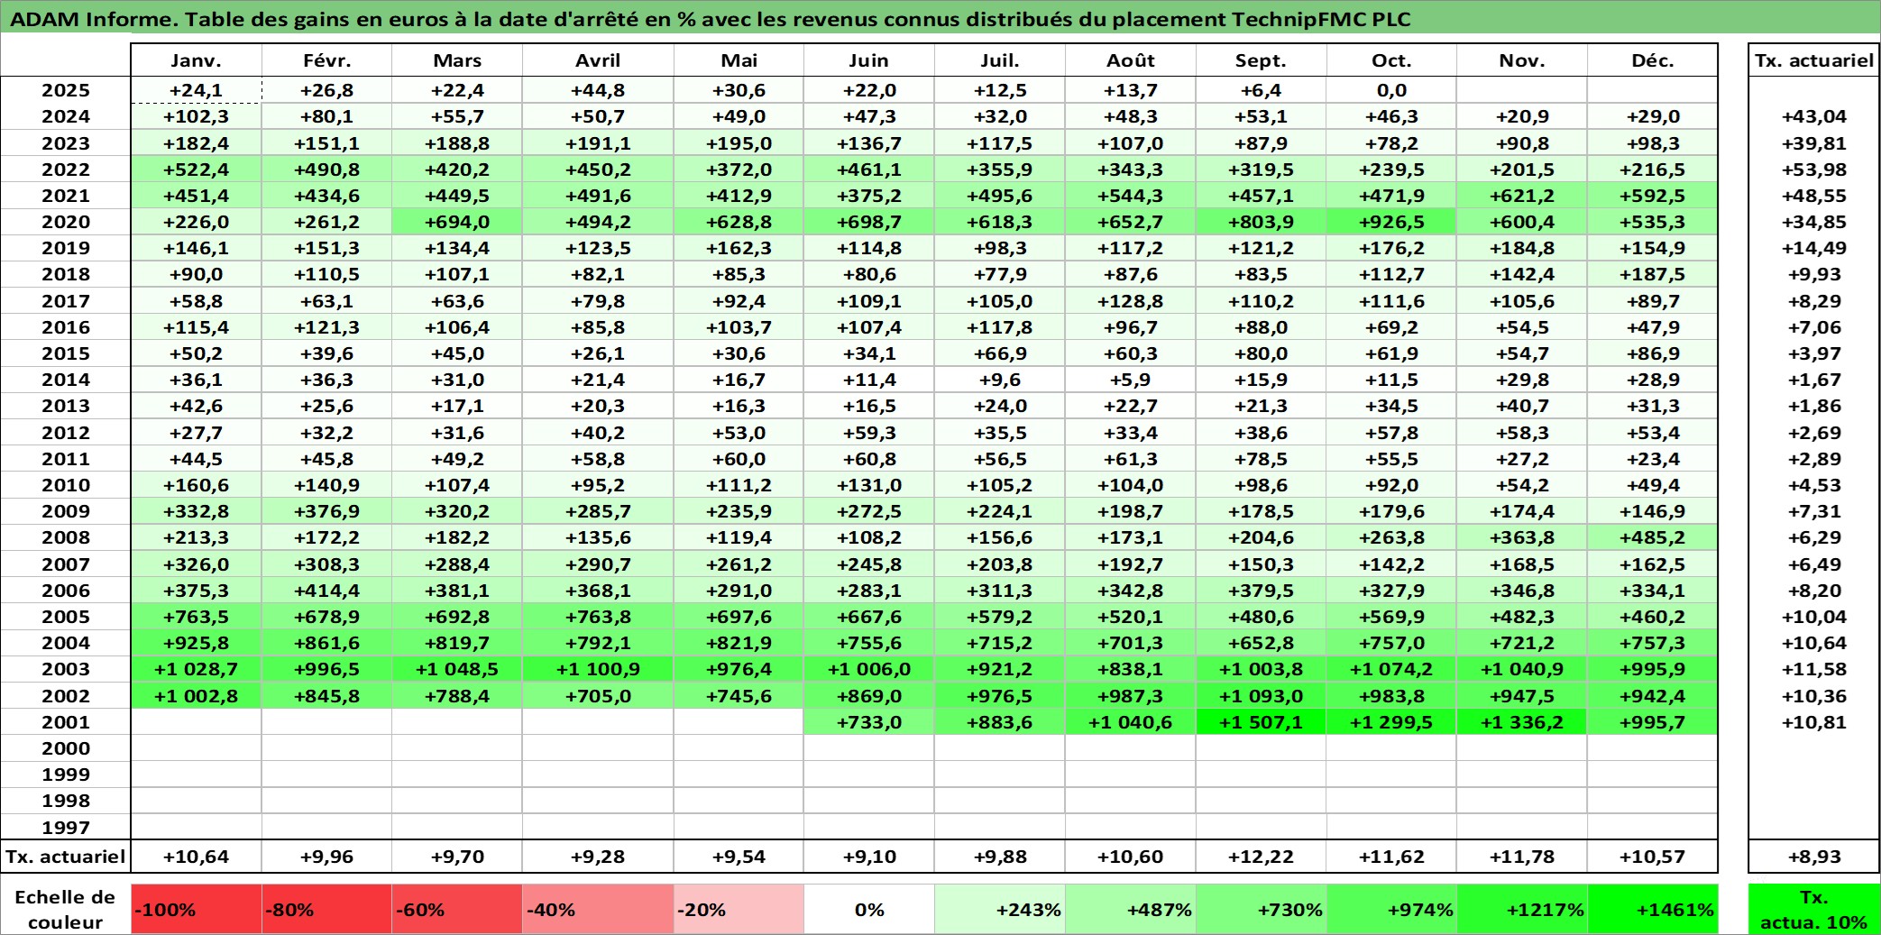Select the Févr. column header

[x=326, y=60]
